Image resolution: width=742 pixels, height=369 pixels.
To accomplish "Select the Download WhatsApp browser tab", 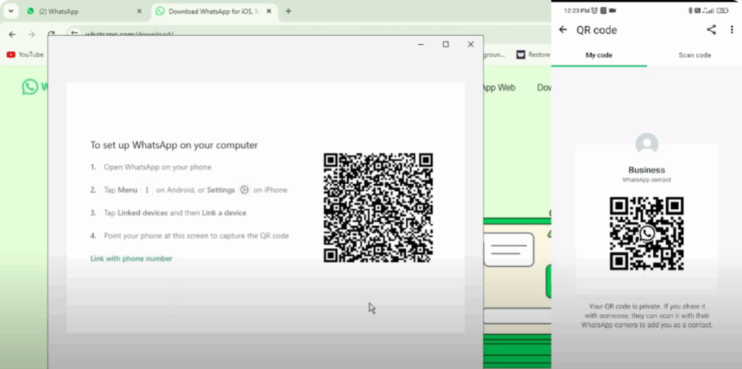I will pyautogui.click(x=210, y=12).
